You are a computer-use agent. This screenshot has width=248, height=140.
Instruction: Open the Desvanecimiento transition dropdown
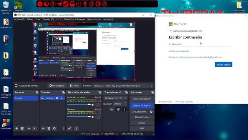pos(115,98)
